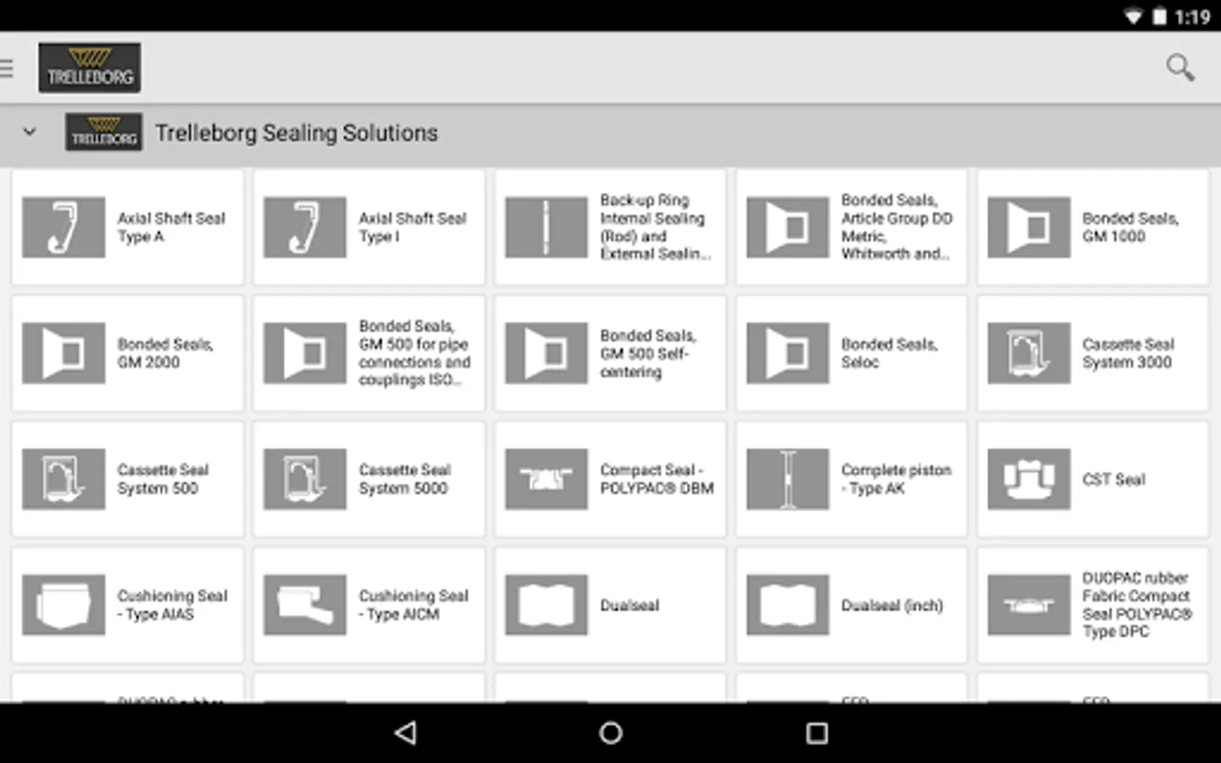Open DUOPAC rubber Fabric Compact Seal icon
Screen dimensions: 1221x763
[x=1029, y=605]
